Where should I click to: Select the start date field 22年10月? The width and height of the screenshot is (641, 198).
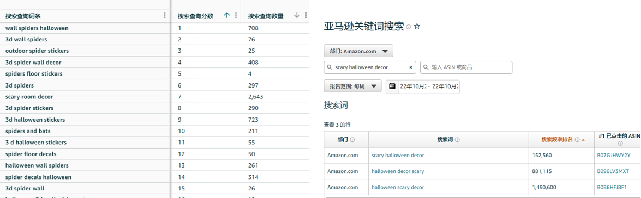[x=413, y=86]
